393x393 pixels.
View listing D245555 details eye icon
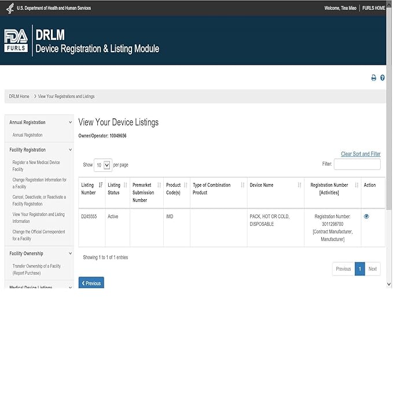point(366,216)
